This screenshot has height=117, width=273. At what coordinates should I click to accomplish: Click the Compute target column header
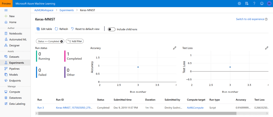[196, 100]
